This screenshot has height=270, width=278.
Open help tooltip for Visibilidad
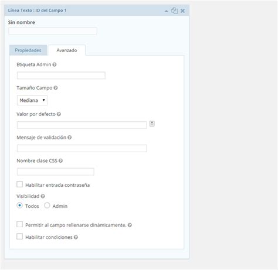(x=43, y=196)
